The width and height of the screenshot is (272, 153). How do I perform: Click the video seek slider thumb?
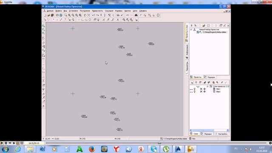coord(159,143)
